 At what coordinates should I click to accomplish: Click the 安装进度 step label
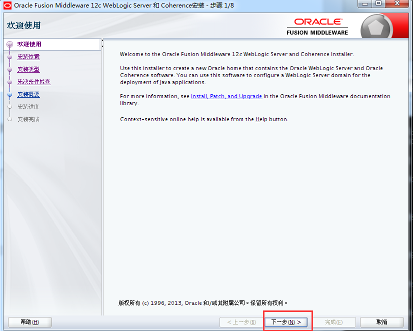pos(28,107)
